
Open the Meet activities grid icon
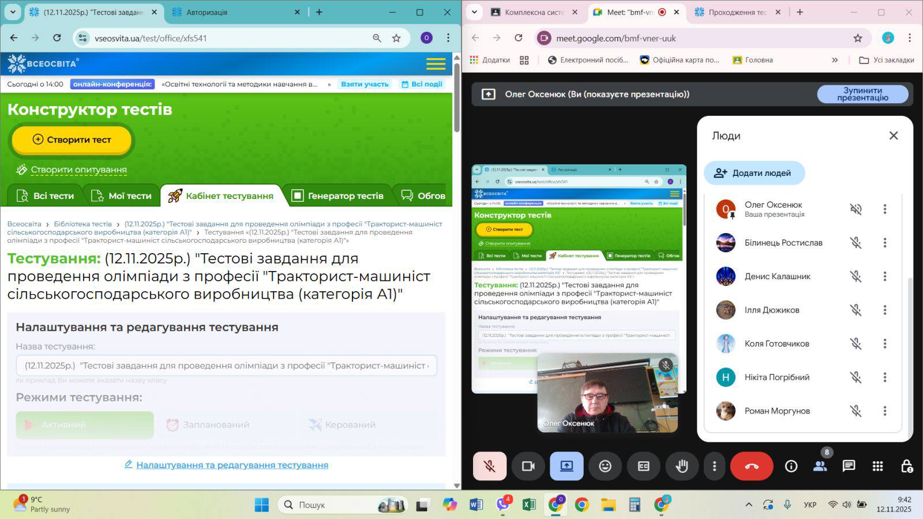coord(877,466)
